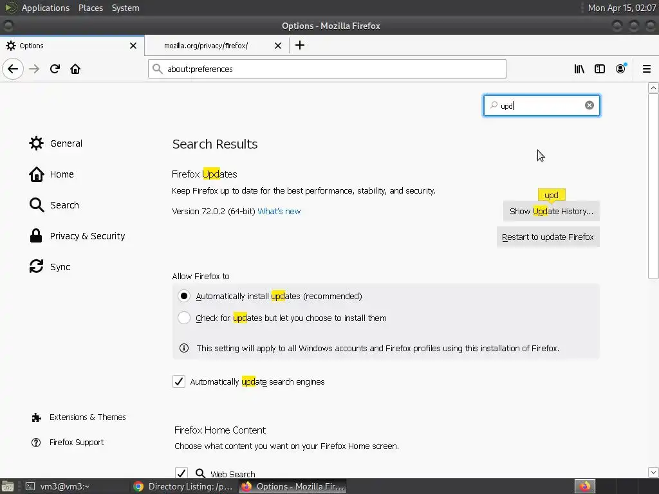Open the hamburger application menu
659x494 pixels.
647,69
